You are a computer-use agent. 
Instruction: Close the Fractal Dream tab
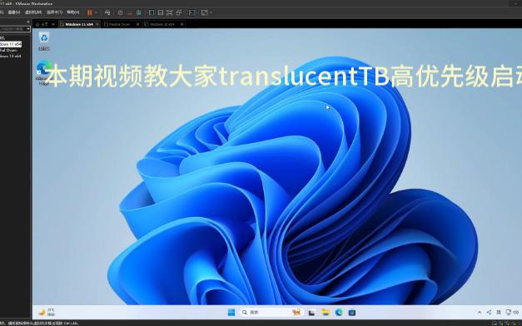[x=138, y=24]
